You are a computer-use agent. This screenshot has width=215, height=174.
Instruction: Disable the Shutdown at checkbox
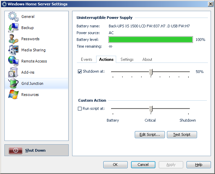[80, 71]
